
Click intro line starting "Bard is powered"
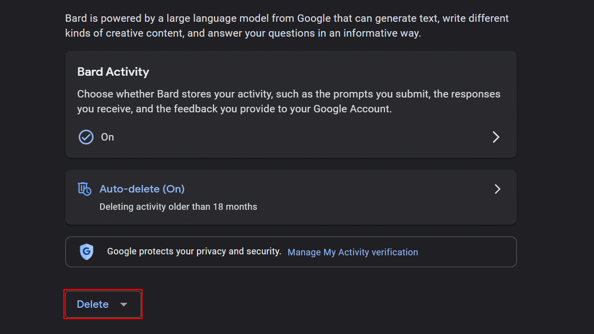coord(287,19)
